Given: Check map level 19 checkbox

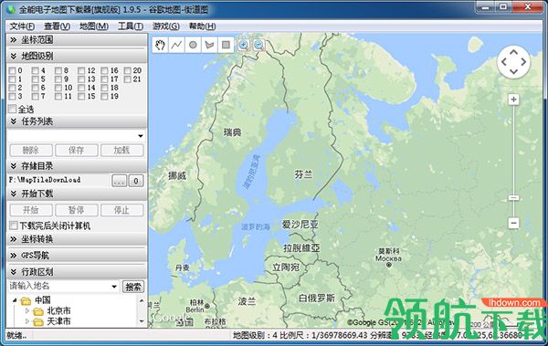Looking at the screenshot, I should (x=104, y=97).
